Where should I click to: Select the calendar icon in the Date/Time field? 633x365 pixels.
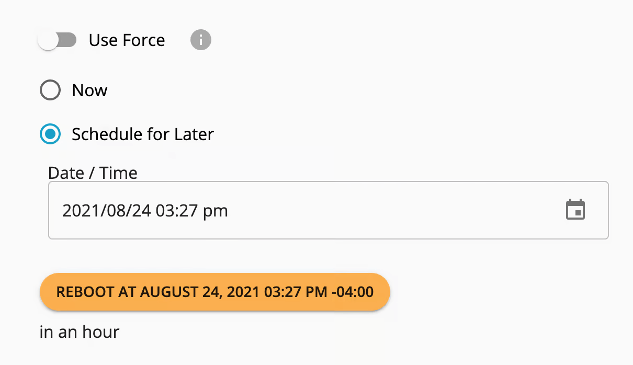tap(575, 210)
